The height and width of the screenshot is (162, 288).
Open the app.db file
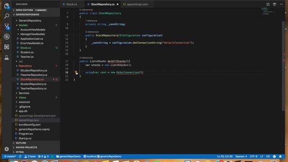pos(23,111)
